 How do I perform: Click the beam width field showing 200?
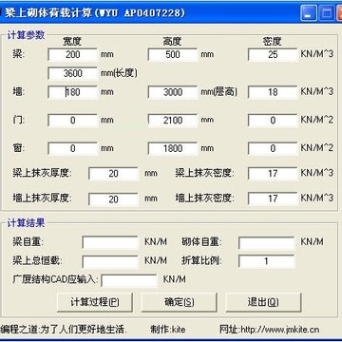72,54
